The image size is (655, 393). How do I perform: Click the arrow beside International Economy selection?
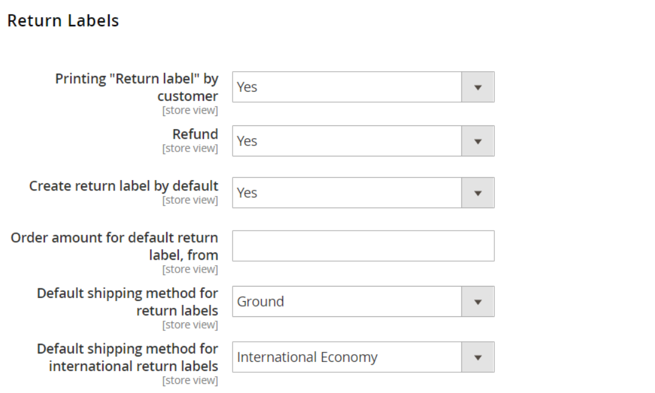478,357
